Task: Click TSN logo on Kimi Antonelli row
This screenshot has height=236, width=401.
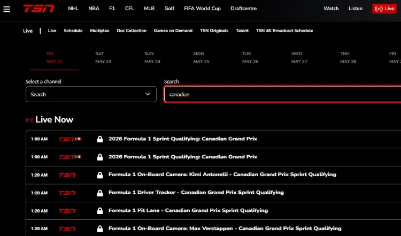Action: coord(67,175)
